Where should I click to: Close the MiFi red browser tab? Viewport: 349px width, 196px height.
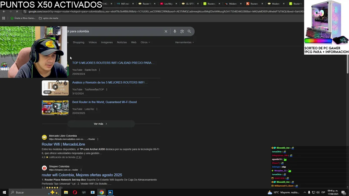point(133,4)
